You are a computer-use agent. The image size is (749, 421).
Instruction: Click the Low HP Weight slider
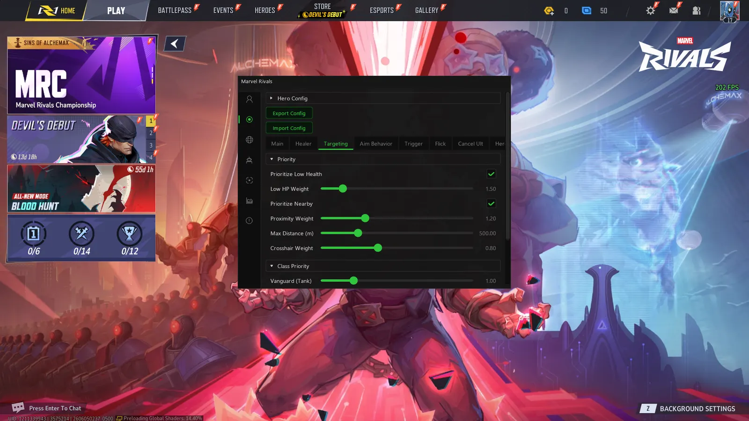point(397,189)
